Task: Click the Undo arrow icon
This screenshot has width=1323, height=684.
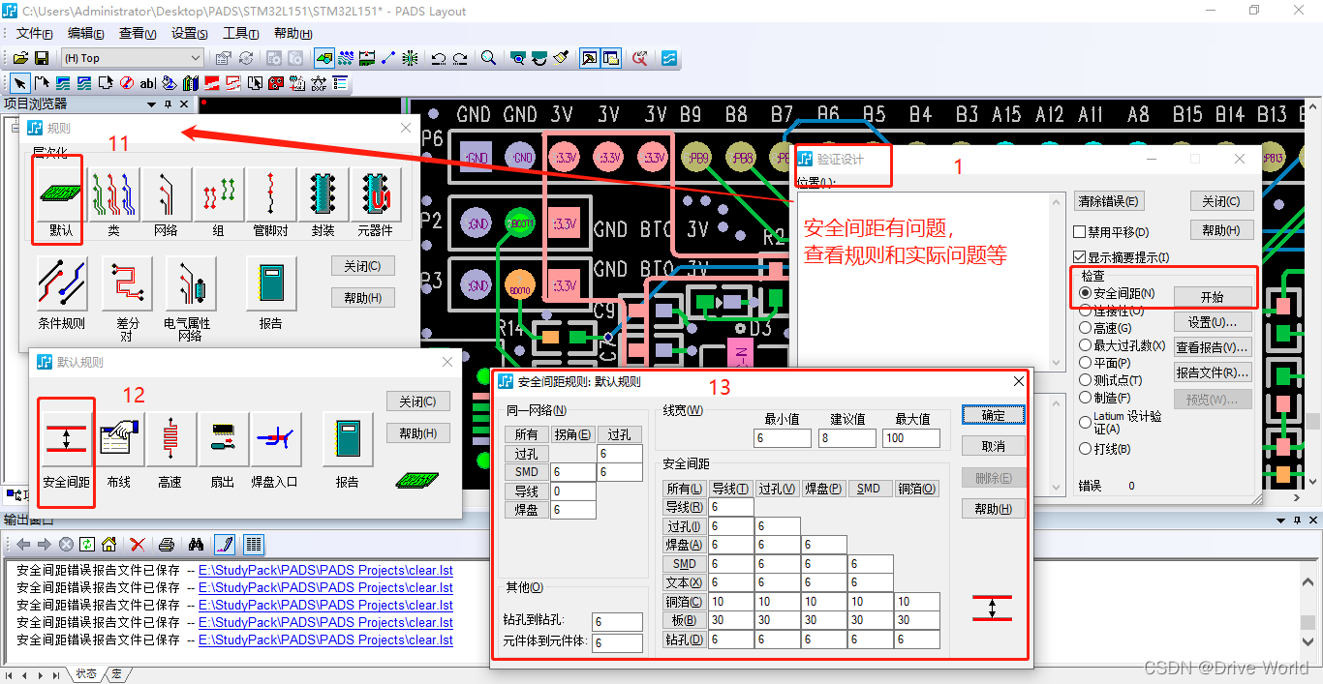Action: click(438, 58)
